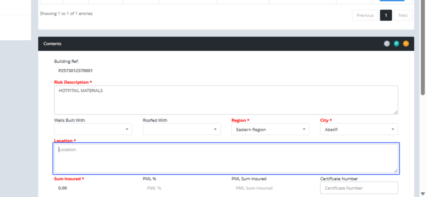This screenshot has height=197, width=426.
Task: Click the scrollbar down arrow
Action: (x=422, y=193)
